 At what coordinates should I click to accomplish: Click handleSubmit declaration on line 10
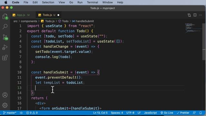pyautogui.click(x=56, y=72)
